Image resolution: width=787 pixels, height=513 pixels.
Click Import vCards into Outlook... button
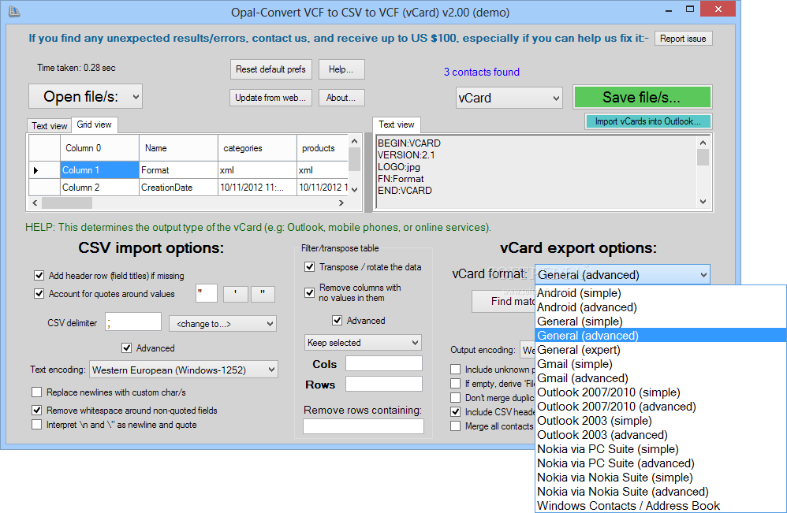pos(648,121)
